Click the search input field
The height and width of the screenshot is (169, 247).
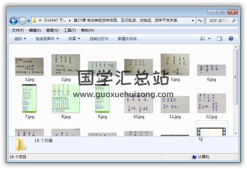[219, 21]
